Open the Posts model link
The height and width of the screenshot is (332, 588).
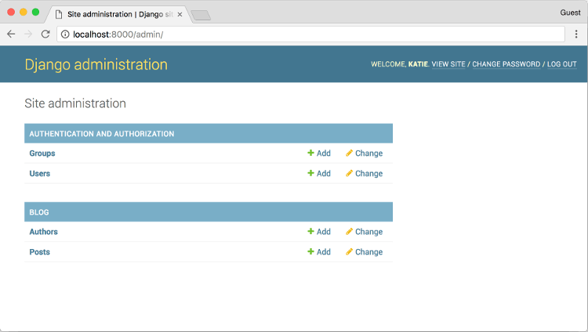39,252
